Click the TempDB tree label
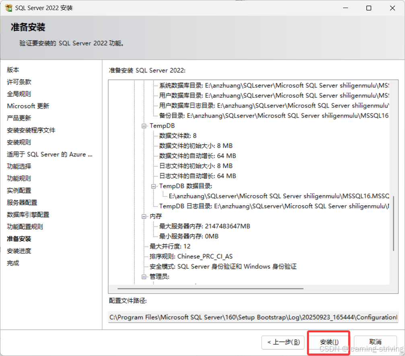Viewport: 405px width, 356px height. pyautogui.click(x=162, y=126)
